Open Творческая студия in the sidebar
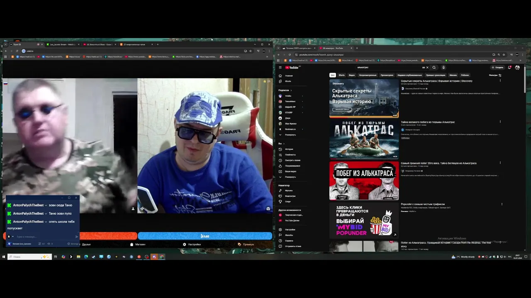The width and height of the screenshot is (531, 298). (293, 215)
